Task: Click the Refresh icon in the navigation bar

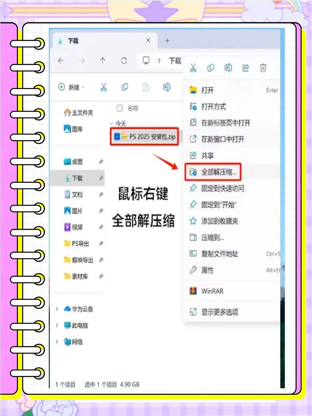Action: pyautogui.click(x=124, y=61)
